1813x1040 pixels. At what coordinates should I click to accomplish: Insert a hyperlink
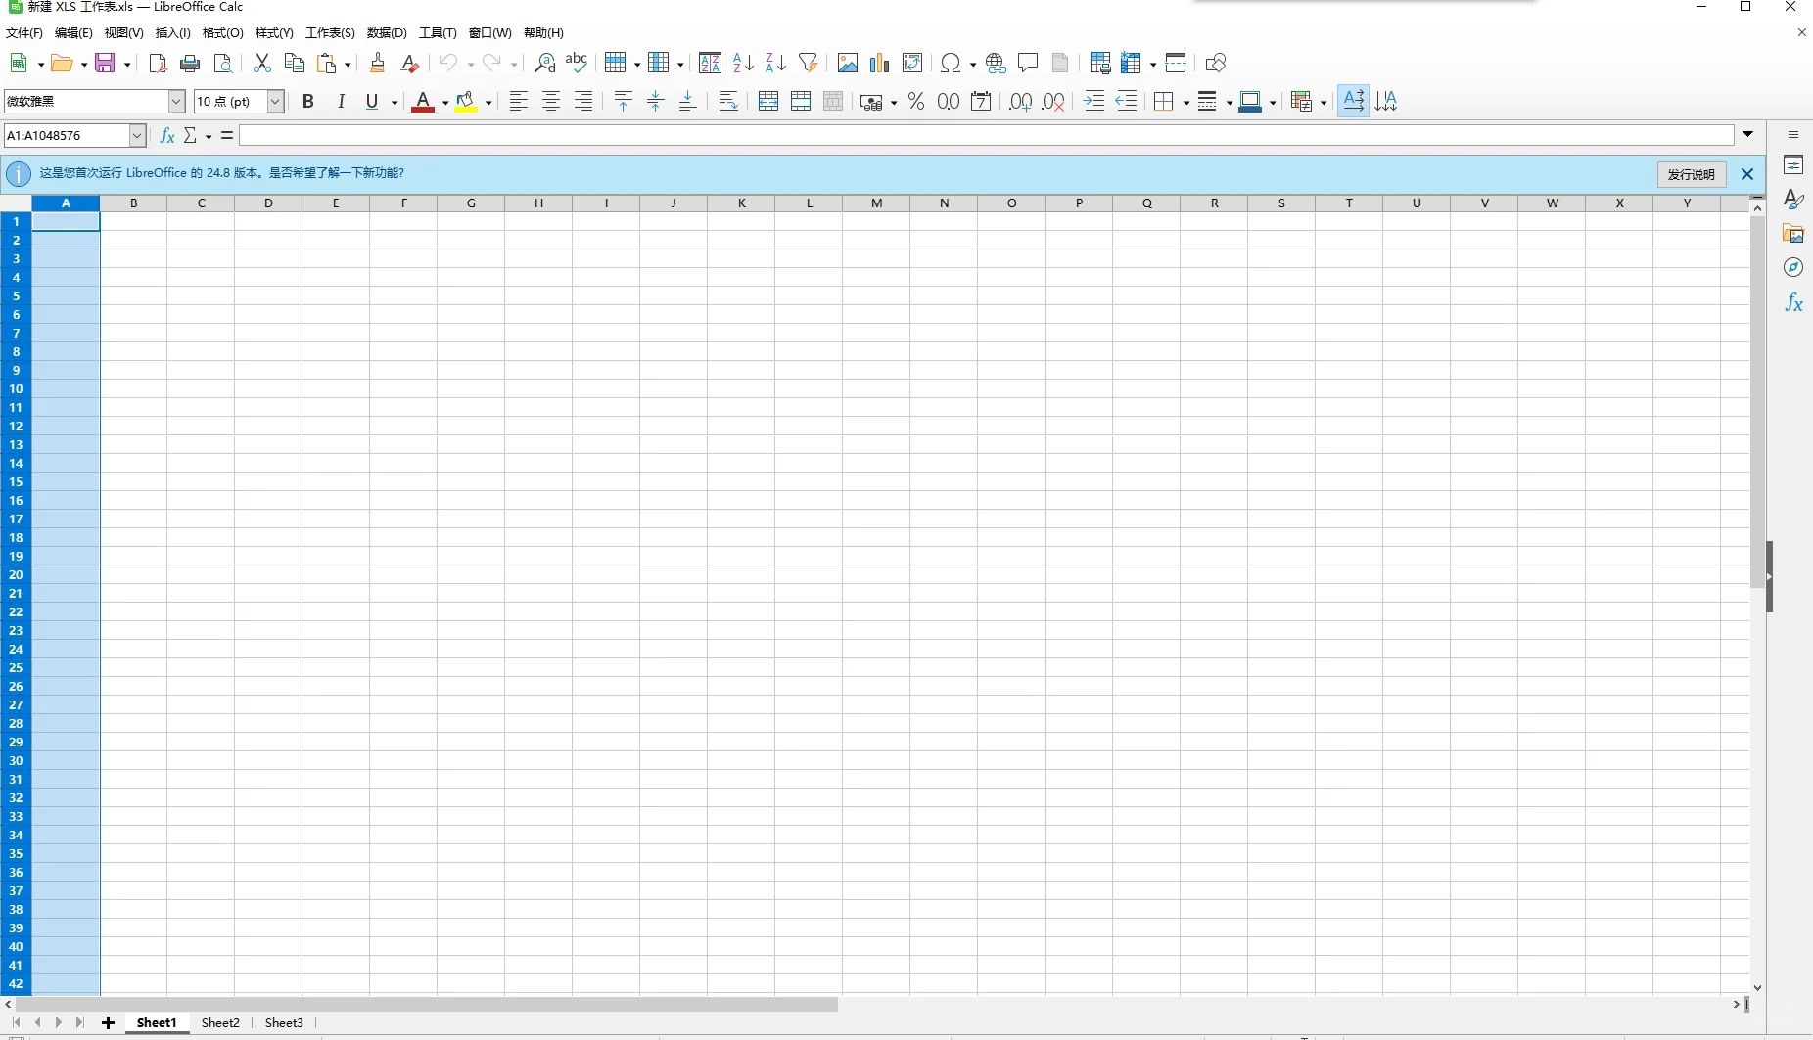997,63
